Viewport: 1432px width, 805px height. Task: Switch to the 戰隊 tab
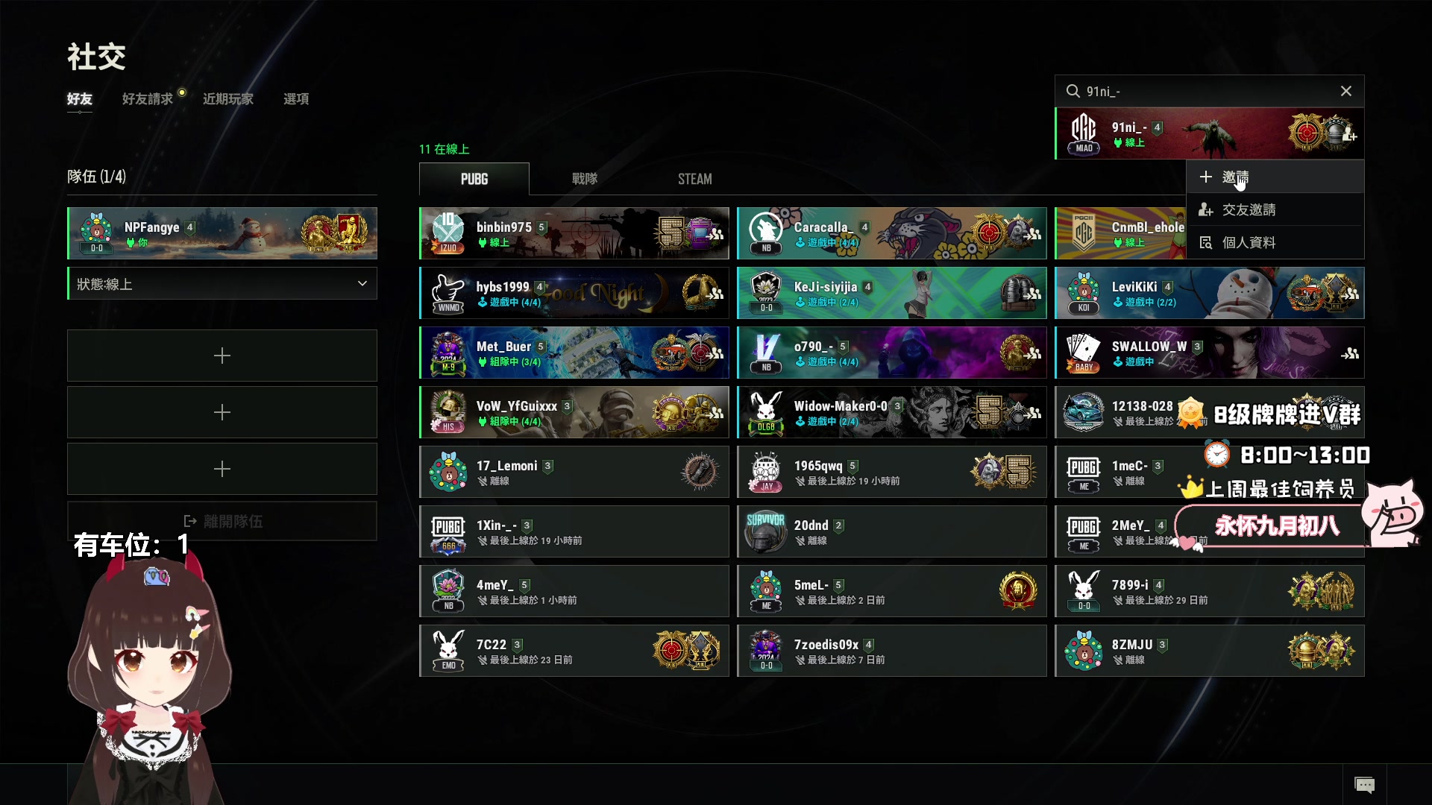584,179
